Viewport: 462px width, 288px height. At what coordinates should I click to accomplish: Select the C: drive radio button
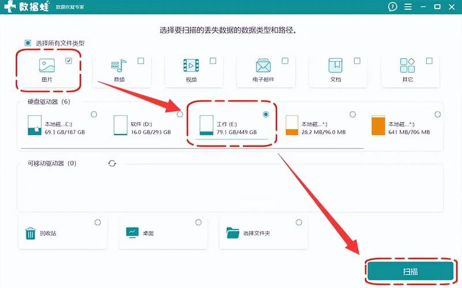point(94,114)
